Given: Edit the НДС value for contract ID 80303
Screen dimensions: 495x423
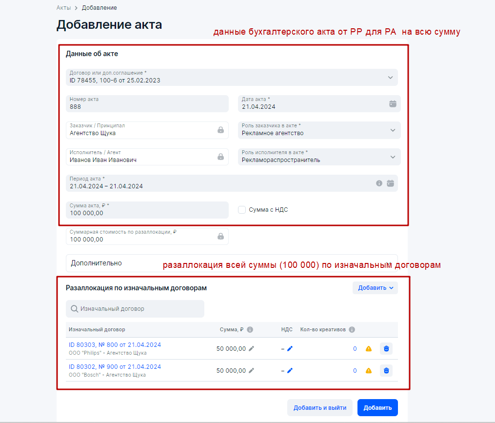Looking at the screenshot, I should pos(290,348).
